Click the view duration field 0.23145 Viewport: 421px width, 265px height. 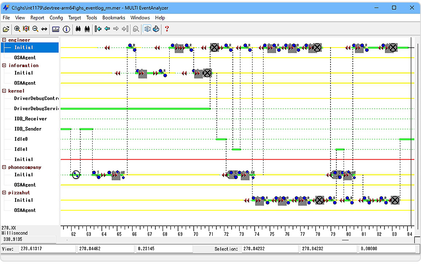point(164,249)
